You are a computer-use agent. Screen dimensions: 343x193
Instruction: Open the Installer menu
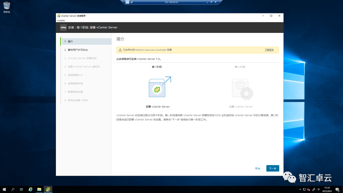[x=61, y=20]
